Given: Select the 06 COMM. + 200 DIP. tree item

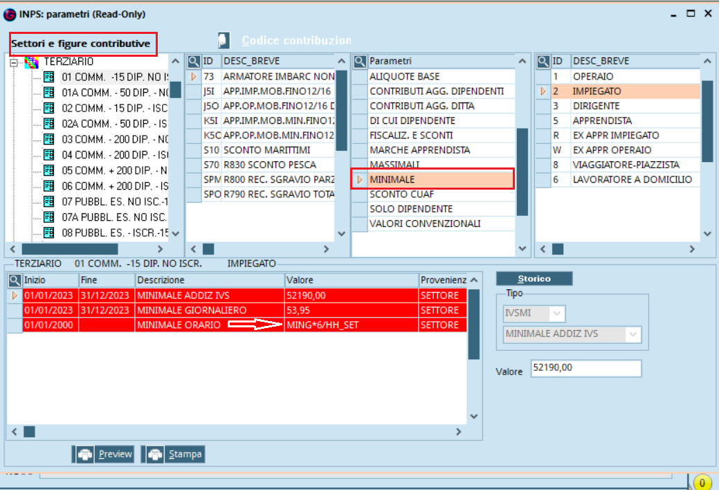Looking at the screenshot, I should click(x=115, y=185).
